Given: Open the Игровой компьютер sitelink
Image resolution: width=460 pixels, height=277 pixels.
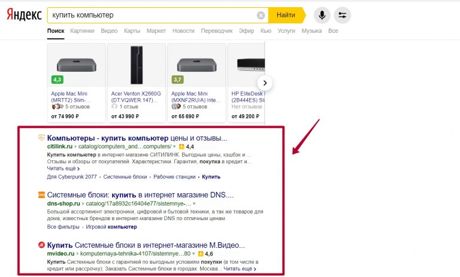Looking at the screenshot, I should pyautogui.click(x=111, y=227).
